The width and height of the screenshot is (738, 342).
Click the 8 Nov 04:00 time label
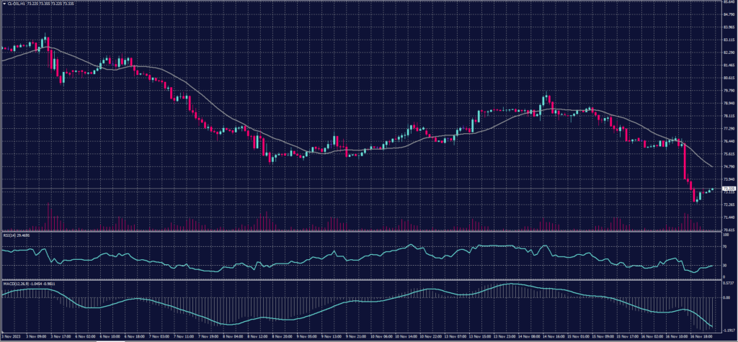[x=236, y=336]
